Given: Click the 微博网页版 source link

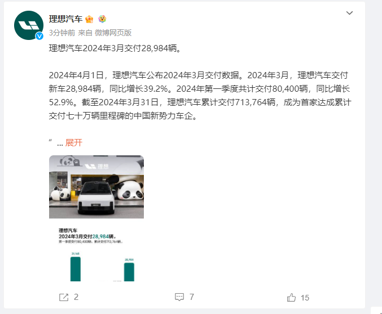Looking at the screenshot, I should pos(113,33).
